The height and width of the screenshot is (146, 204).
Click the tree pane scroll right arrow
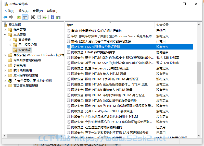[61, 136]
